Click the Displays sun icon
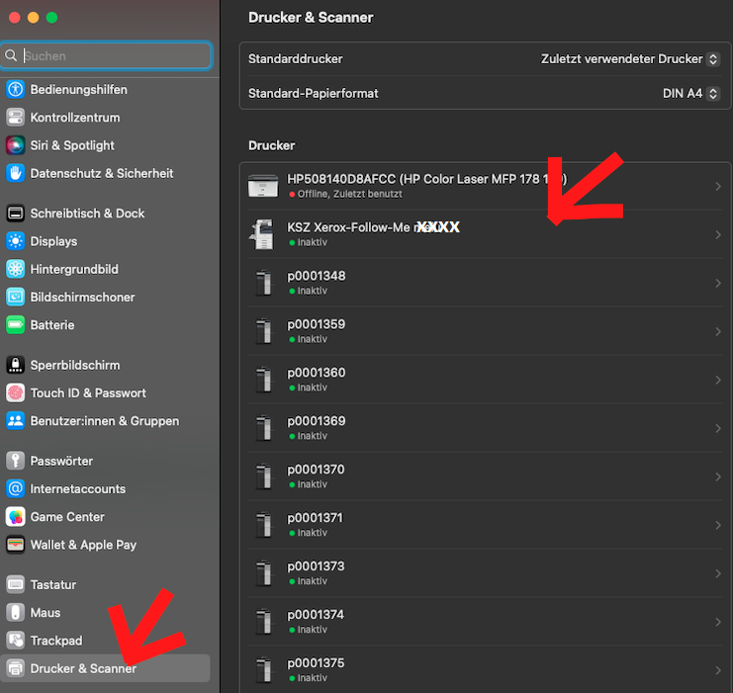Viewport: 733px width, 693px height. (x=15, y=241)
